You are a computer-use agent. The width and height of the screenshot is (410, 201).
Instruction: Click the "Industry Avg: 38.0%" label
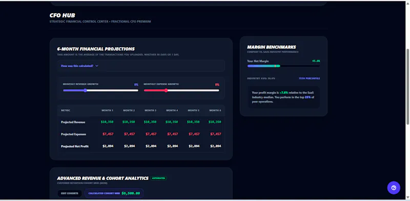tap(261, 78)
